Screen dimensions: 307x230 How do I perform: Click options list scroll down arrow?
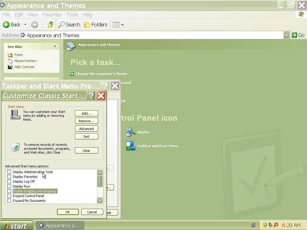(100, 200)
